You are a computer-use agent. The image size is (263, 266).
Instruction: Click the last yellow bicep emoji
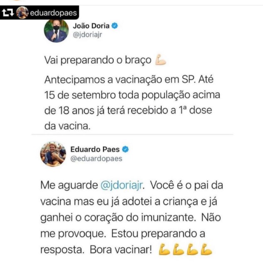(x=206, y=249)
